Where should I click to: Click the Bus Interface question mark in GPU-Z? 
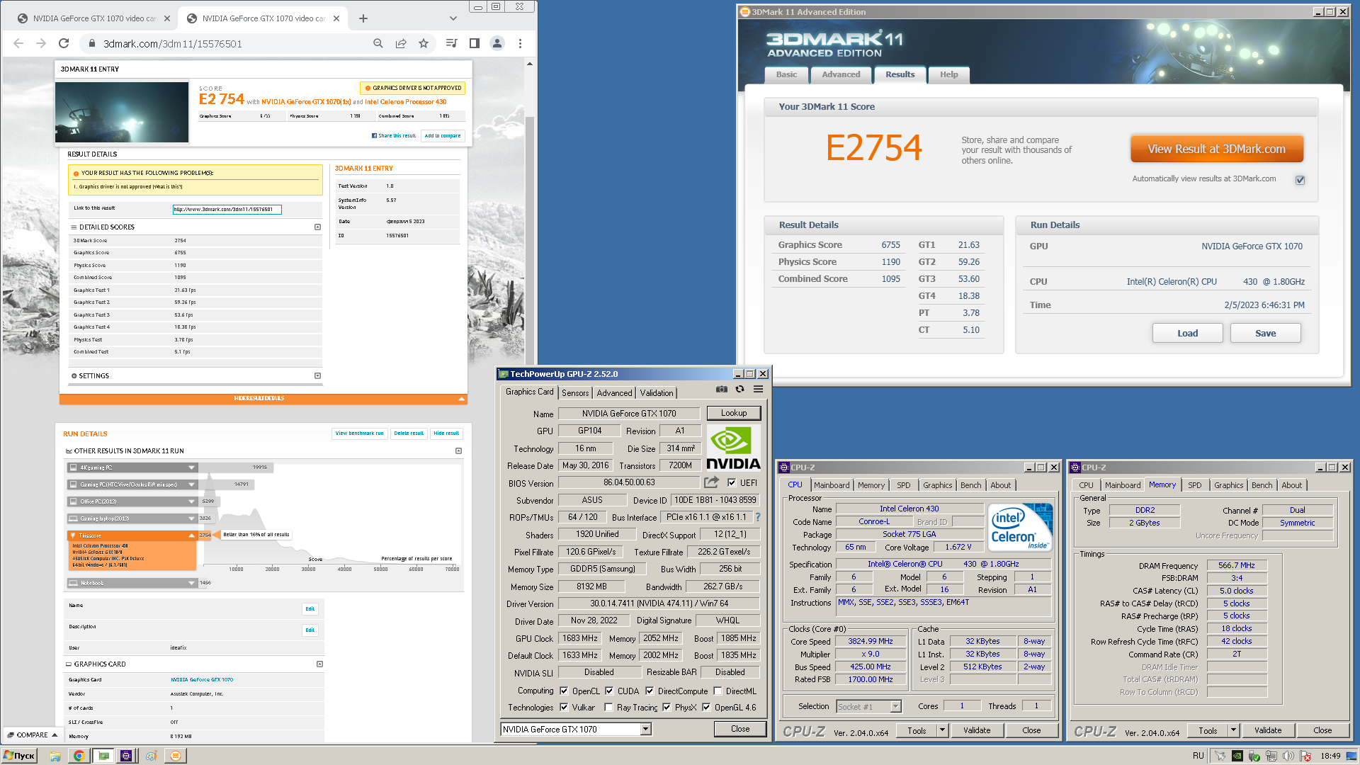(758, 517)
